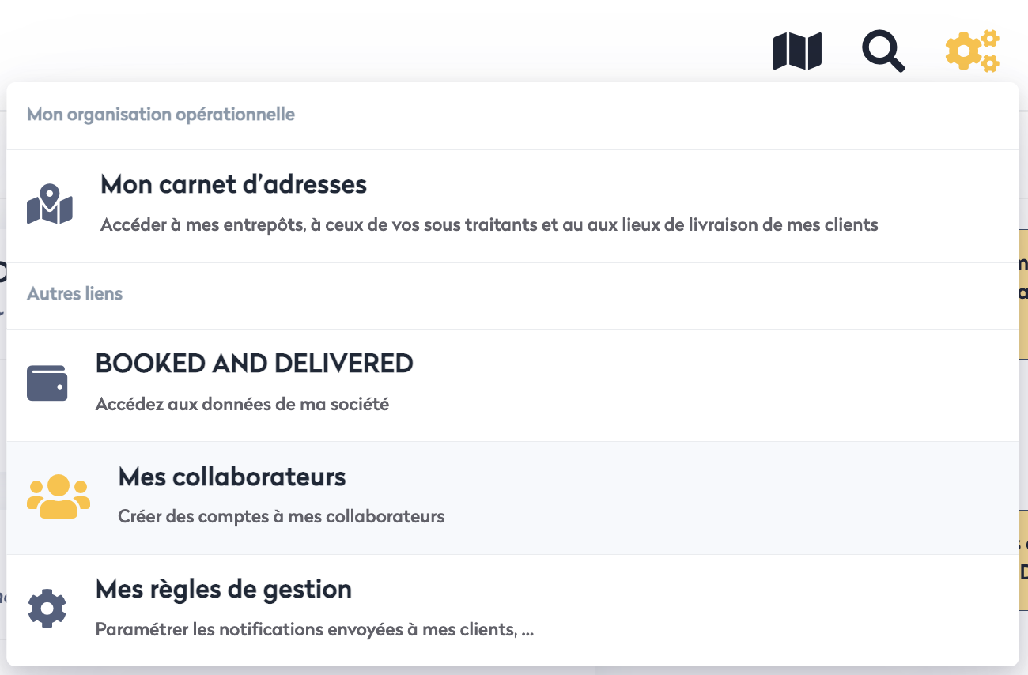Click the wallet icon for company data
This screenshot has width=1028, height=675.
(47, 383)
